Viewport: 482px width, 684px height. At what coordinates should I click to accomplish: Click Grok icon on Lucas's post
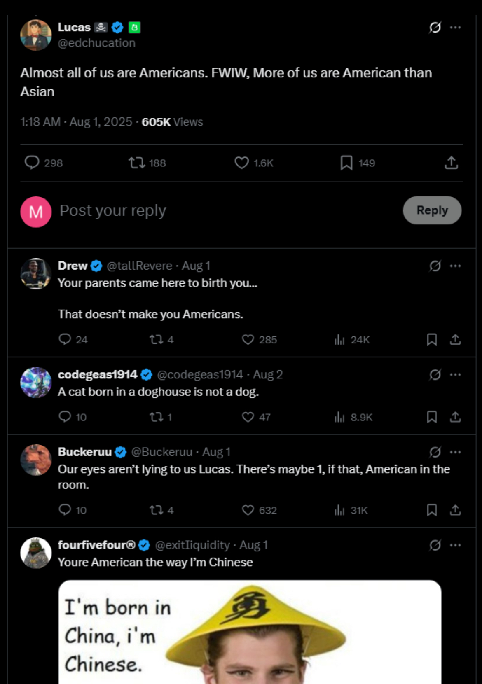[x=435, y=28]
